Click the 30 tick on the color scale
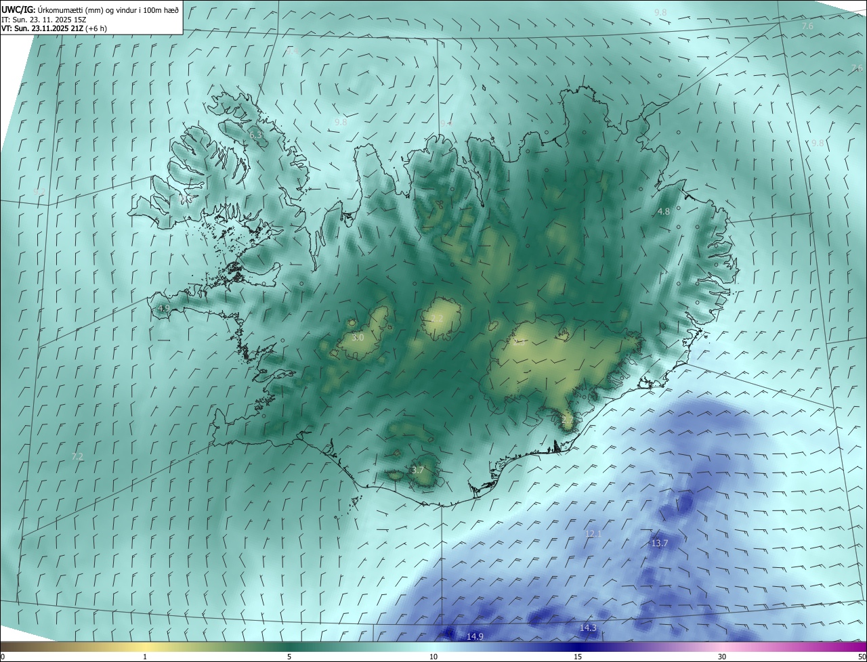The image size is (867, 662). coord(722,657)
